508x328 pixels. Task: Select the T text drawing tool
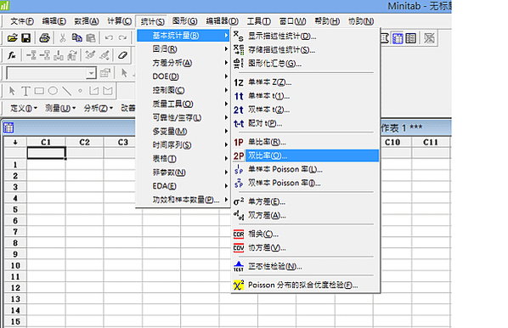(x=25, y=91)
